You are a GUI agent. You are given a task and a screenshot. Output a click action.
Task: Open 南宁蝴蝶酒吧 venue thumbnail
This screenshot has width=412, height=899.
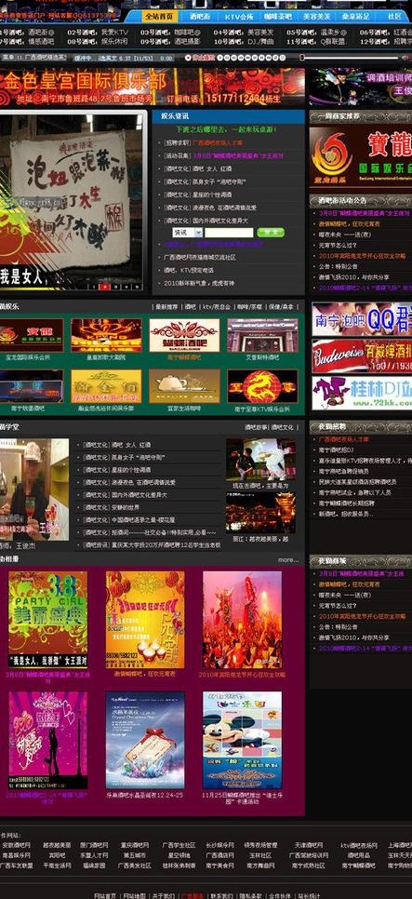pyautogui.click(x=184, y=335)
